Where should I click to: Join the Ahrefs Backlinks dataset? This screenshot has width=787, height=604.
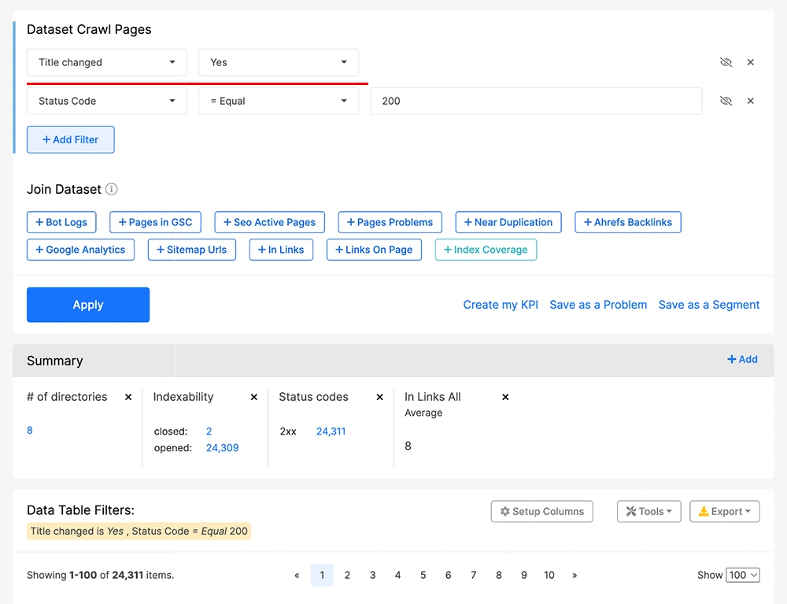click(627, 222)
